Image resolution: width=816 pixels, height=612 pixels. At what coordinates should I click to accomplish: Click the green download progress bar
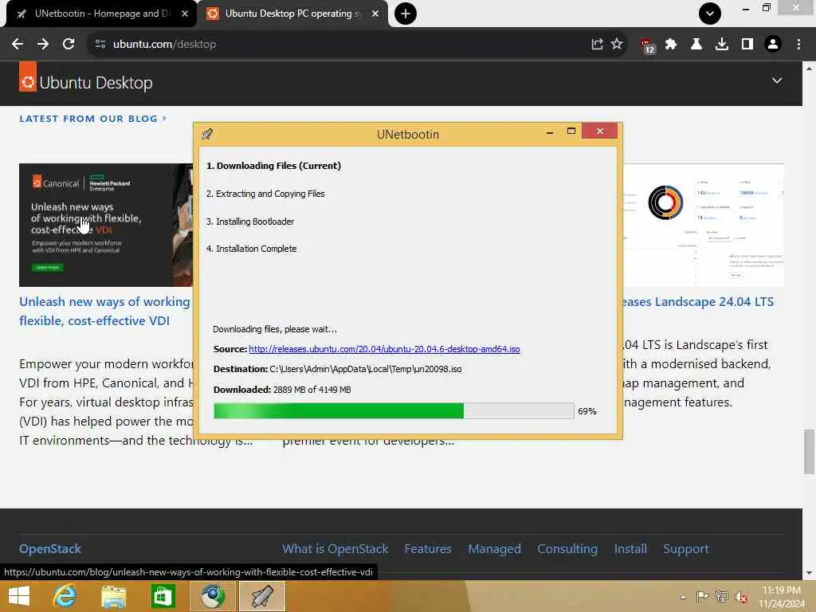[394, 410]
